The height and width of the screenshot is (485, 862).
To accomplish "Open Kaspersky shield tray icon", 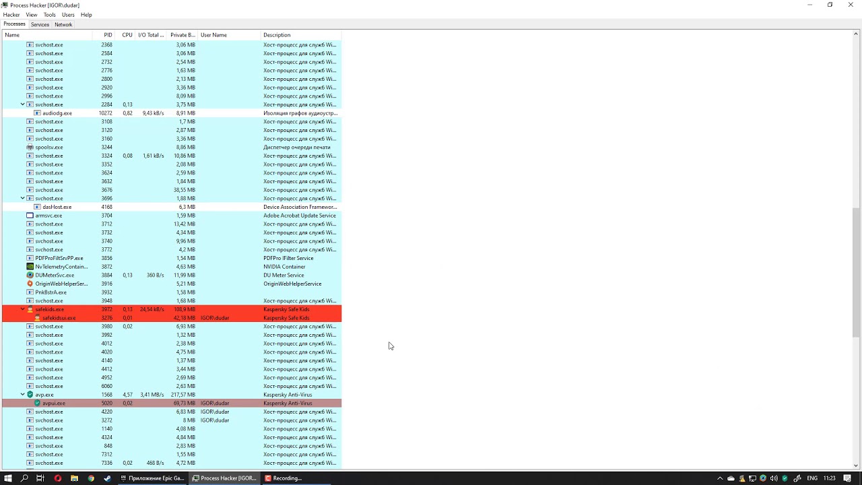I will tap(785, 478).
